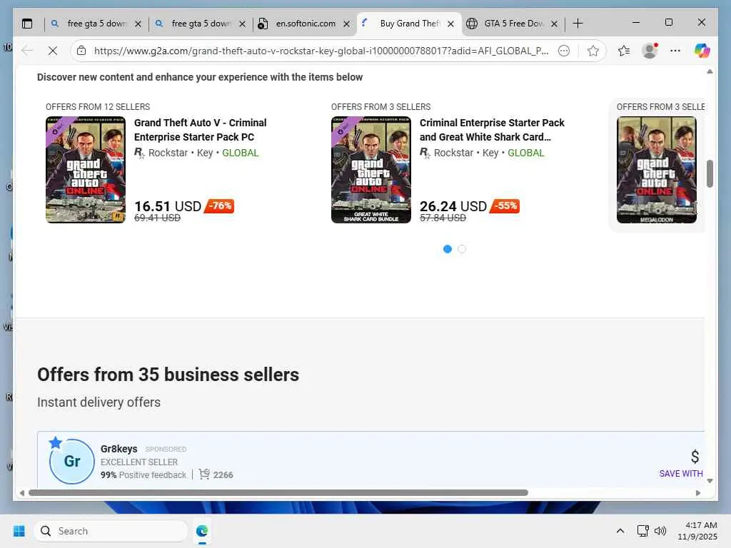Open tracking prevention ellipsis icon in address bar
Screen dimensions: 731x548
pos(564,51)
